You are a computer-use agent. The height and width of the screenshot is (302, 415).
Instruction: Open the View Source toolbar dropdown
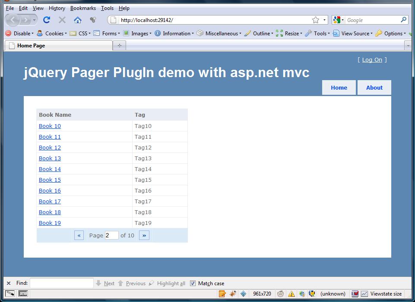[353, 34]
